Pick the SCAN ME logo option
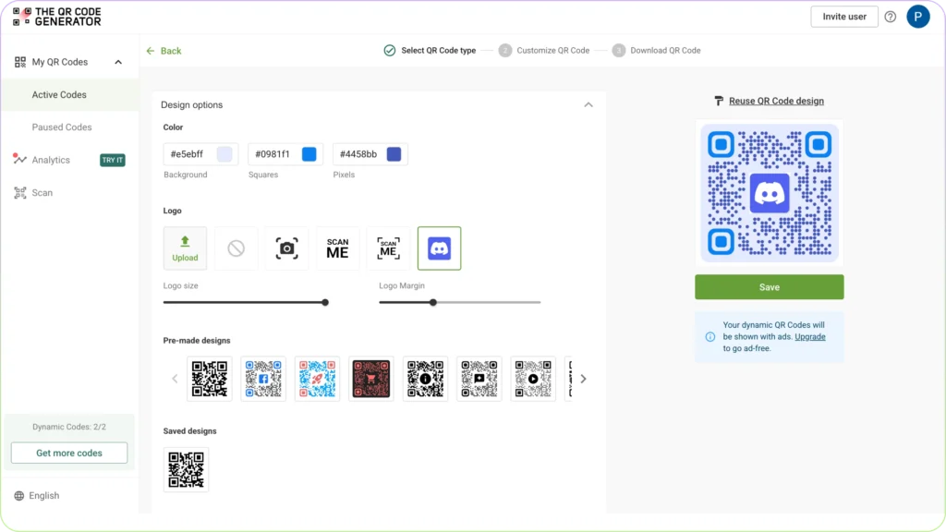 coord(337,248)
